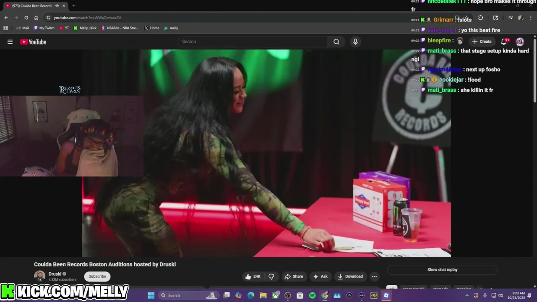Close the Coulda Been Records tab
The height and width of the screenshot is (302, 537).
[63, 6]
